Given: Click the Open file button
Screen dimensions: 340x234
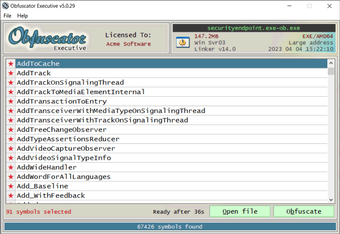Looking at the screenshot, I should click(240, 211).
